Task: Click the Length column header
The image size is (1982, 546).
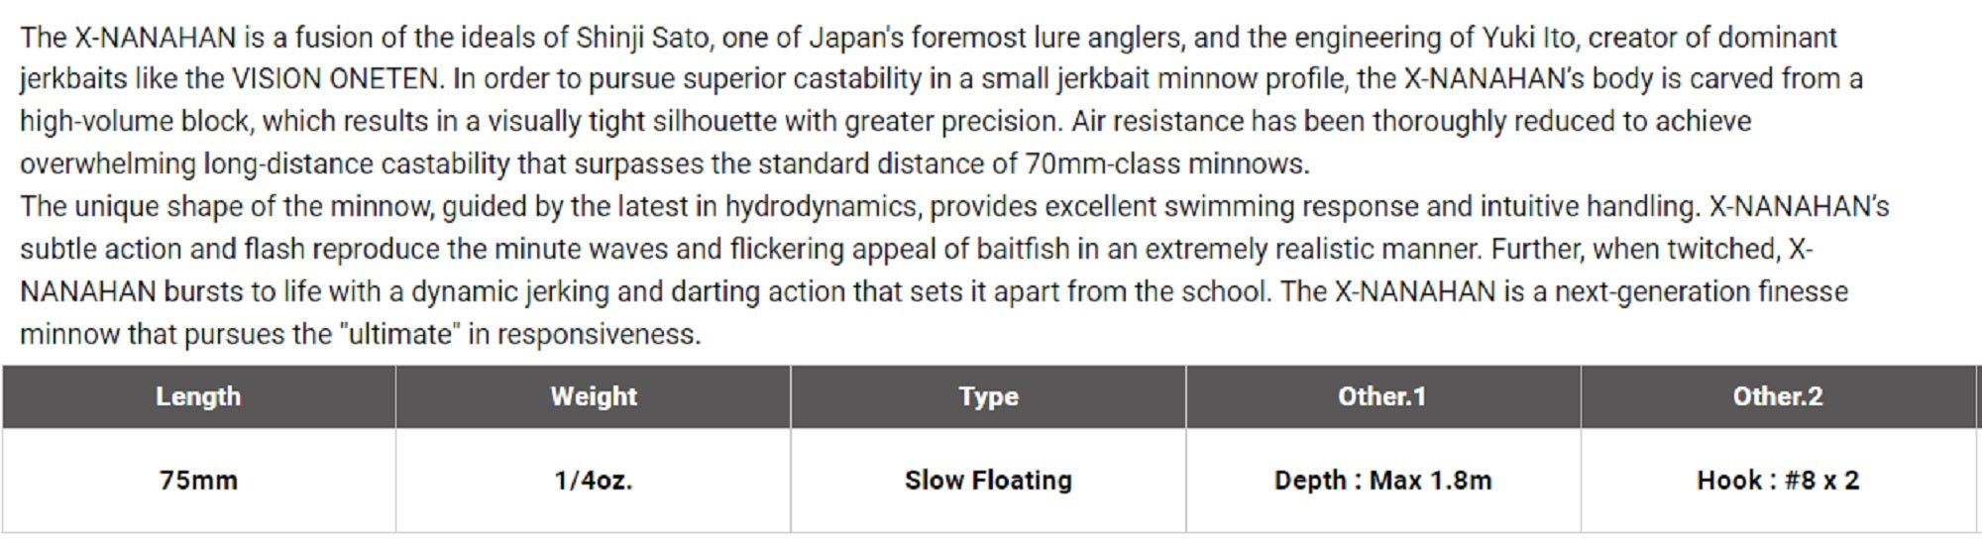Action: (198, 396)
